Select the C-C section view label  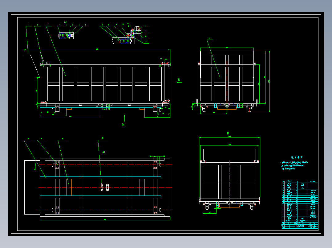pyautogui.click(x=65, y=22)
